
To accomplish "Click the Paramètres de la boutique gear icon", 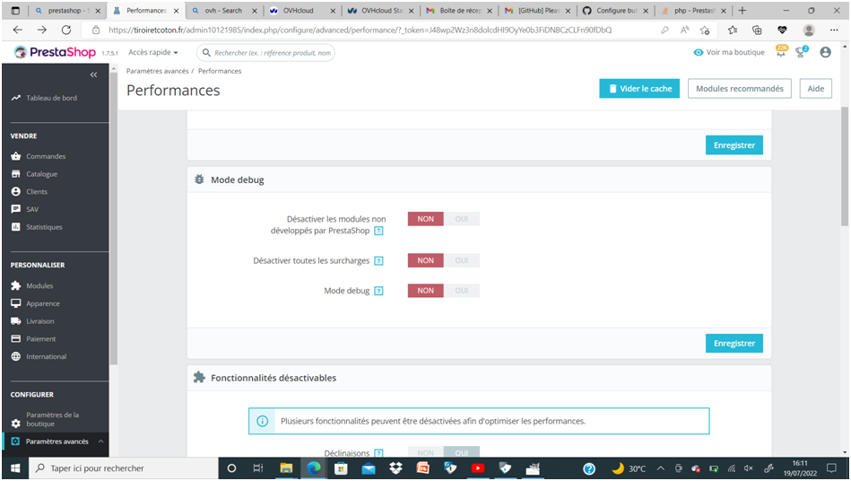I will click(x=16, y=423).
